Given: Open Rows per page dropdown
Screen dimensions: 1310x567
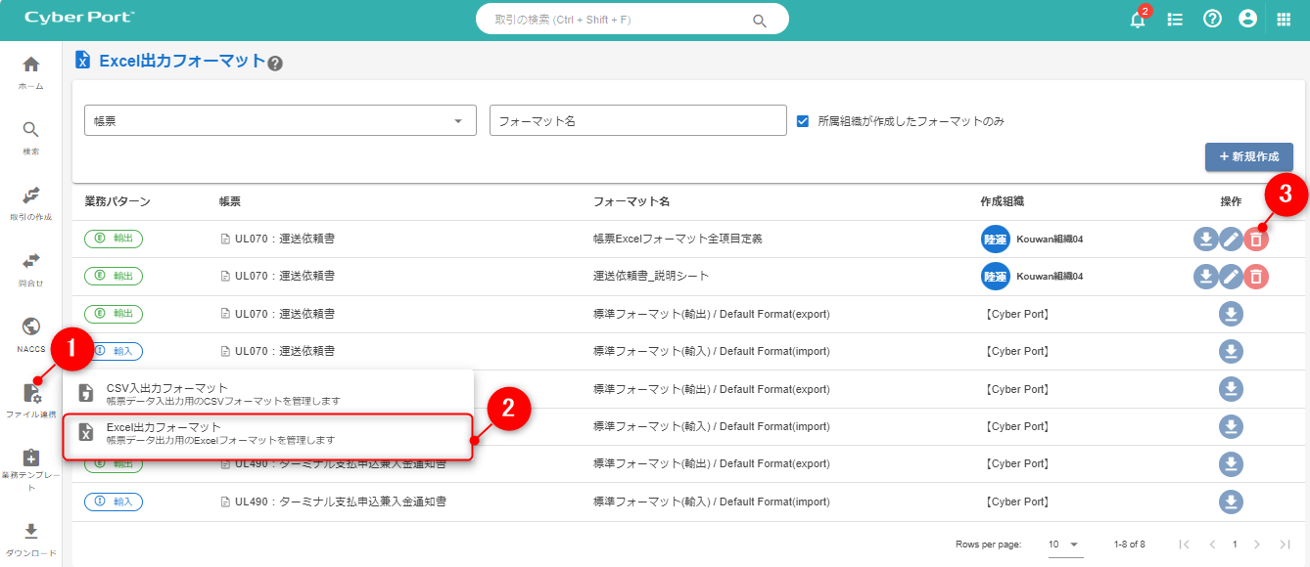Looking at the screenshot, I should tap(1064, 545).
